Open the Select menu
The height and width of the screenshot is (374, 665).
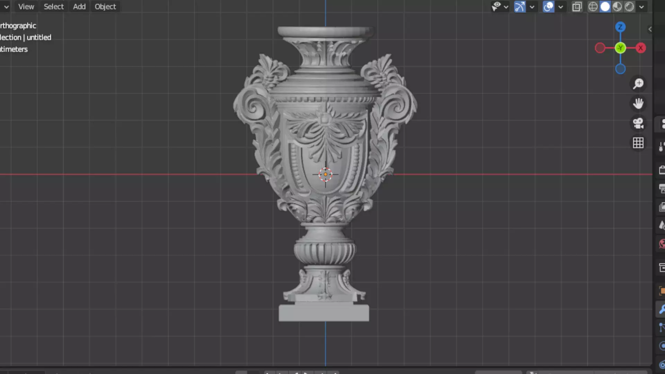54,7
